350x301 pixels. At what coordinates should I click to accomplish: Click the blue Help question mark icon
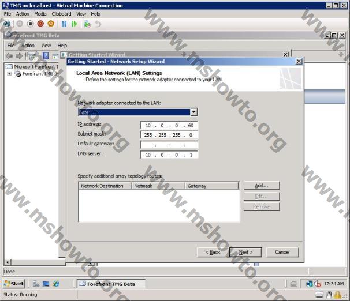click(46, 56)
